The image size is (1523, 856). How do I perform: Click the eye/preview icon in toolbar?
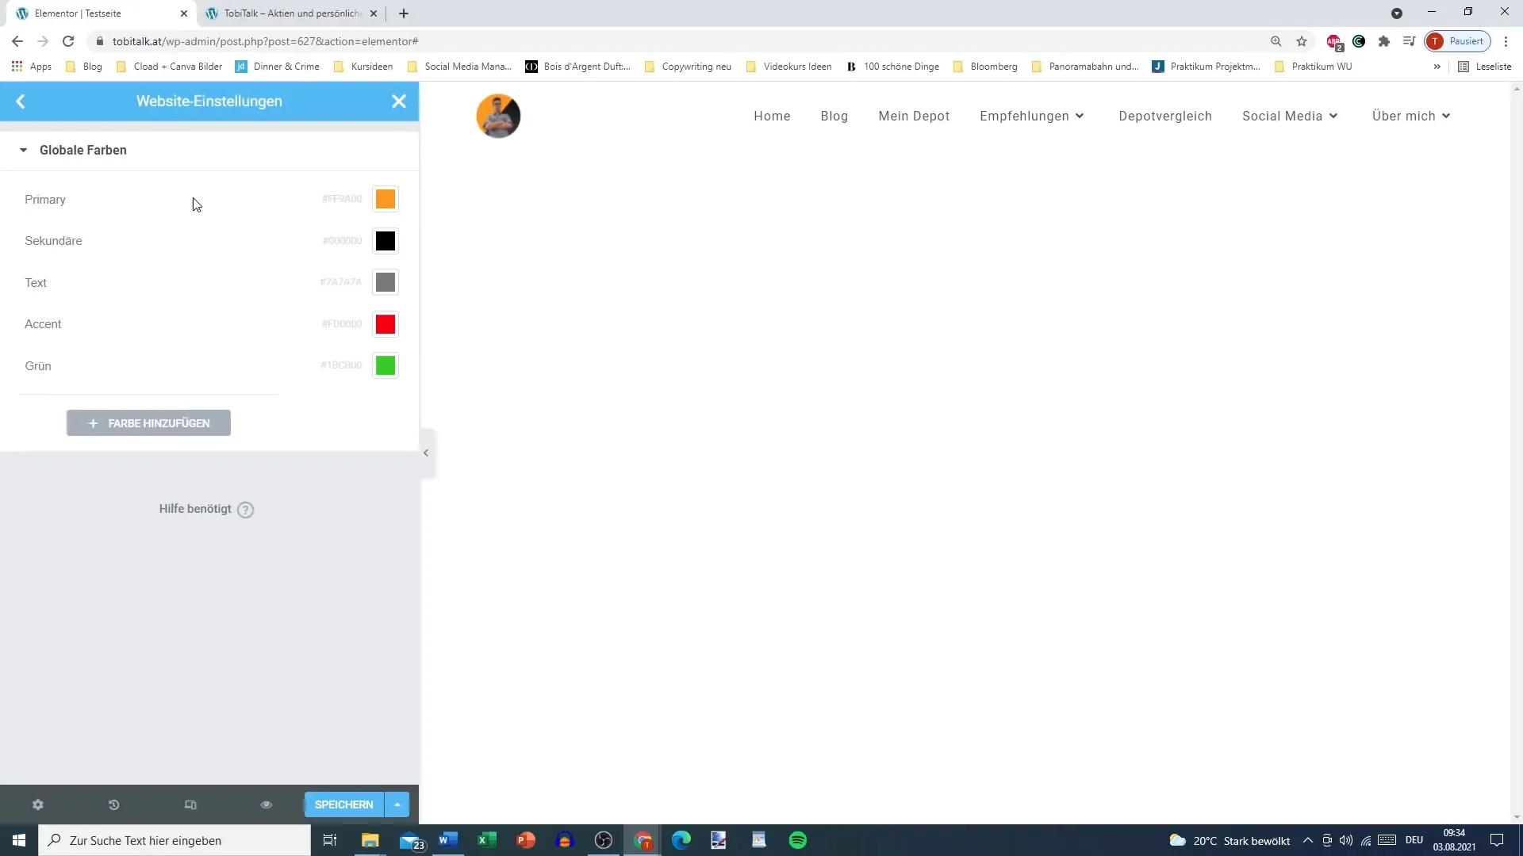click(267, 804)
